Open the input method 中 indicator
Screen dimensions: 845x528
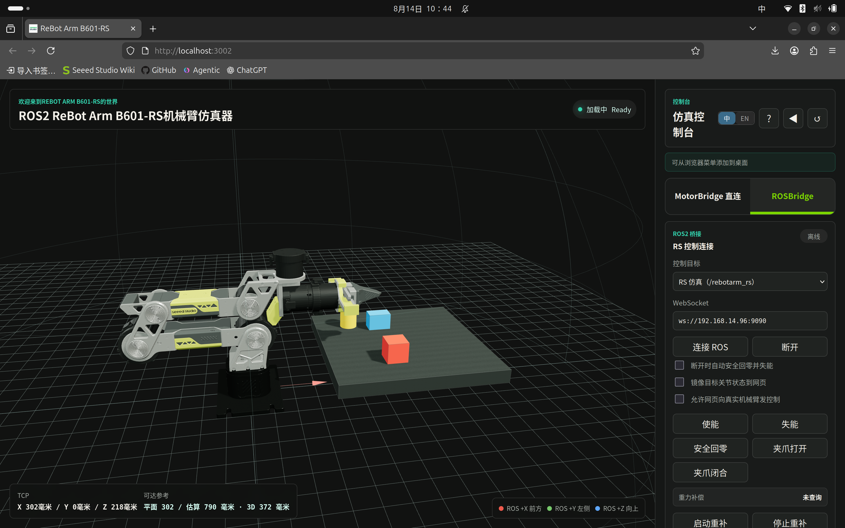pos(762,9)
